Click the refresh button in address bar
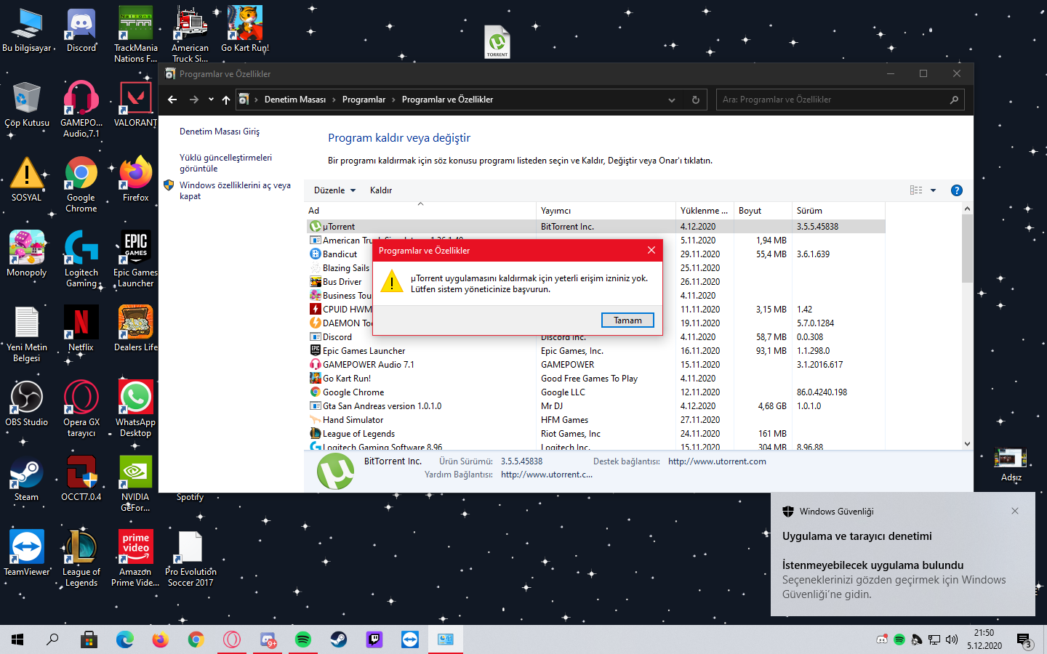The width and height of the screenshot is (1047, 654). [x=695, y=100]
